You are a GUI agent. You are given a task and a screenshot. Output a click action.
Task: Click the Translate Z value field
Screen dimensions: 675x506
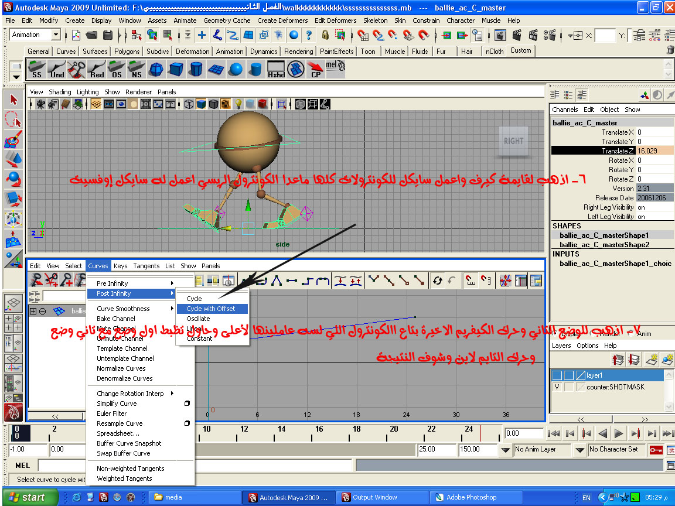[654, 151]
